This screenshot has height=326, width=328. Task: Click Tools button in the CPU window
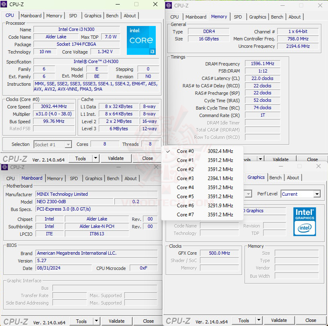pos(81,158)
